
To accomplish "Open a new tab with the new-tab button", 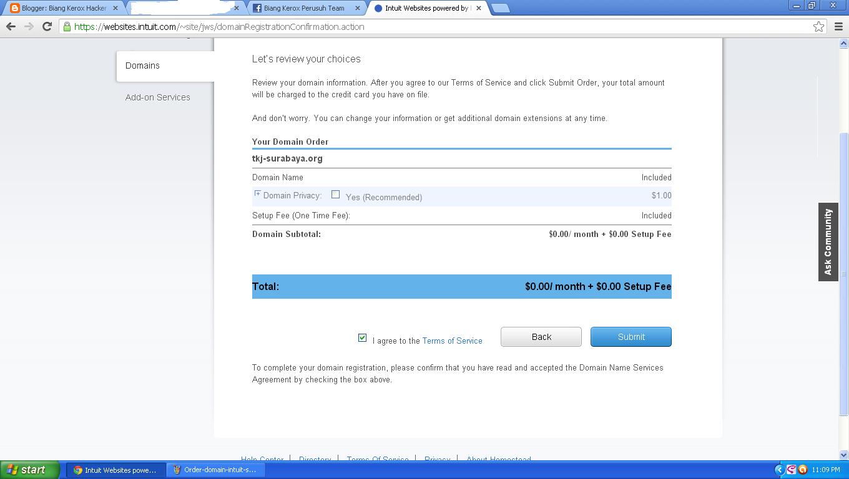I will 500,8.
